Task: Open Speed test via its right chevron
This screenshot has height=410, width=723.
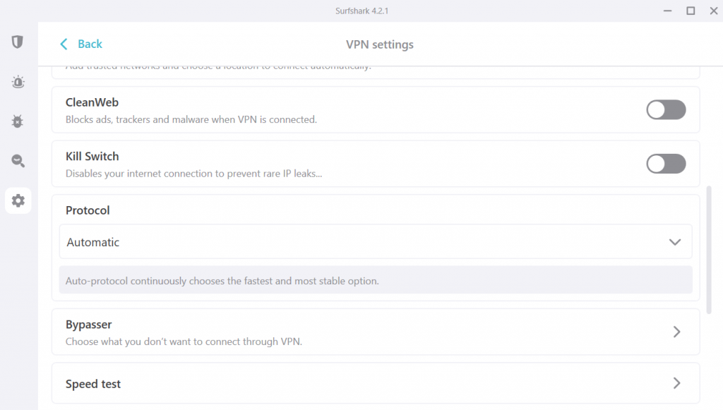Action: click(676, 383)
